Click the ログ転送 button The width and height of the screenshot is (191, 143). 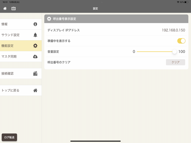pos(9,137)
